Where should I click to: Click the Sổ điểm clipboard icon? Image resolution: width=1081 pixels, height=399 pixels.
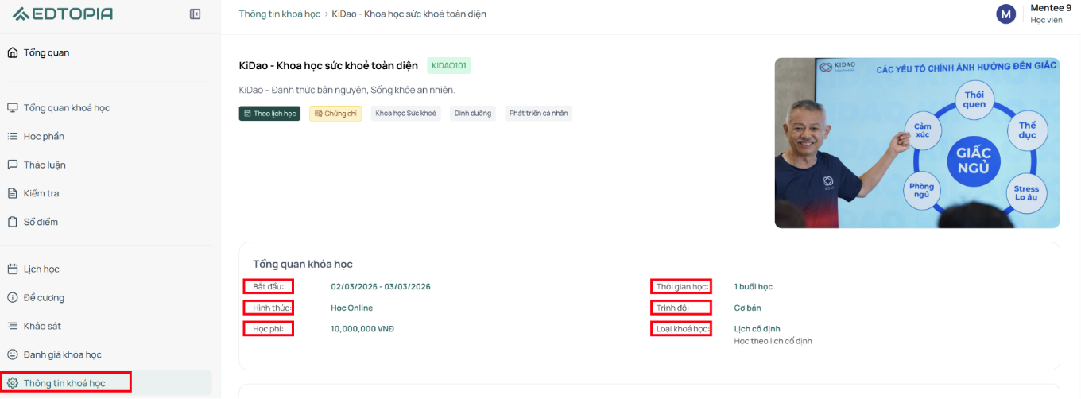pos(12,222)
